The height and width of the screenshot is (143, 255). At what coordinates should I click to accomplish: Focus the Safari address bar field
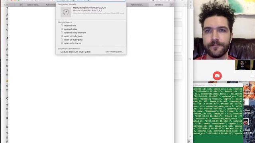pyautogui.click(x=91, y=0)
